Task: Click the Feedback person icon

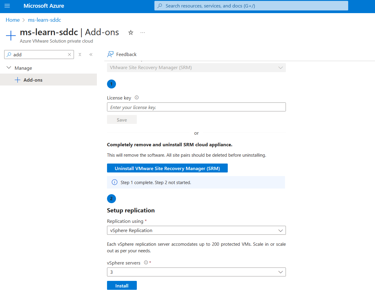Action: (110, 54)
